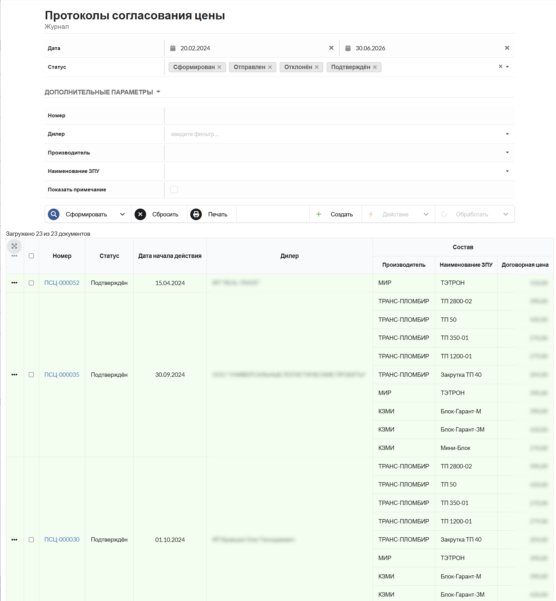Image resolution: width=556 pixels, height=601 pixels.
Task: Open protocol ПСЦ-000052 link
Action: (62, 283)
